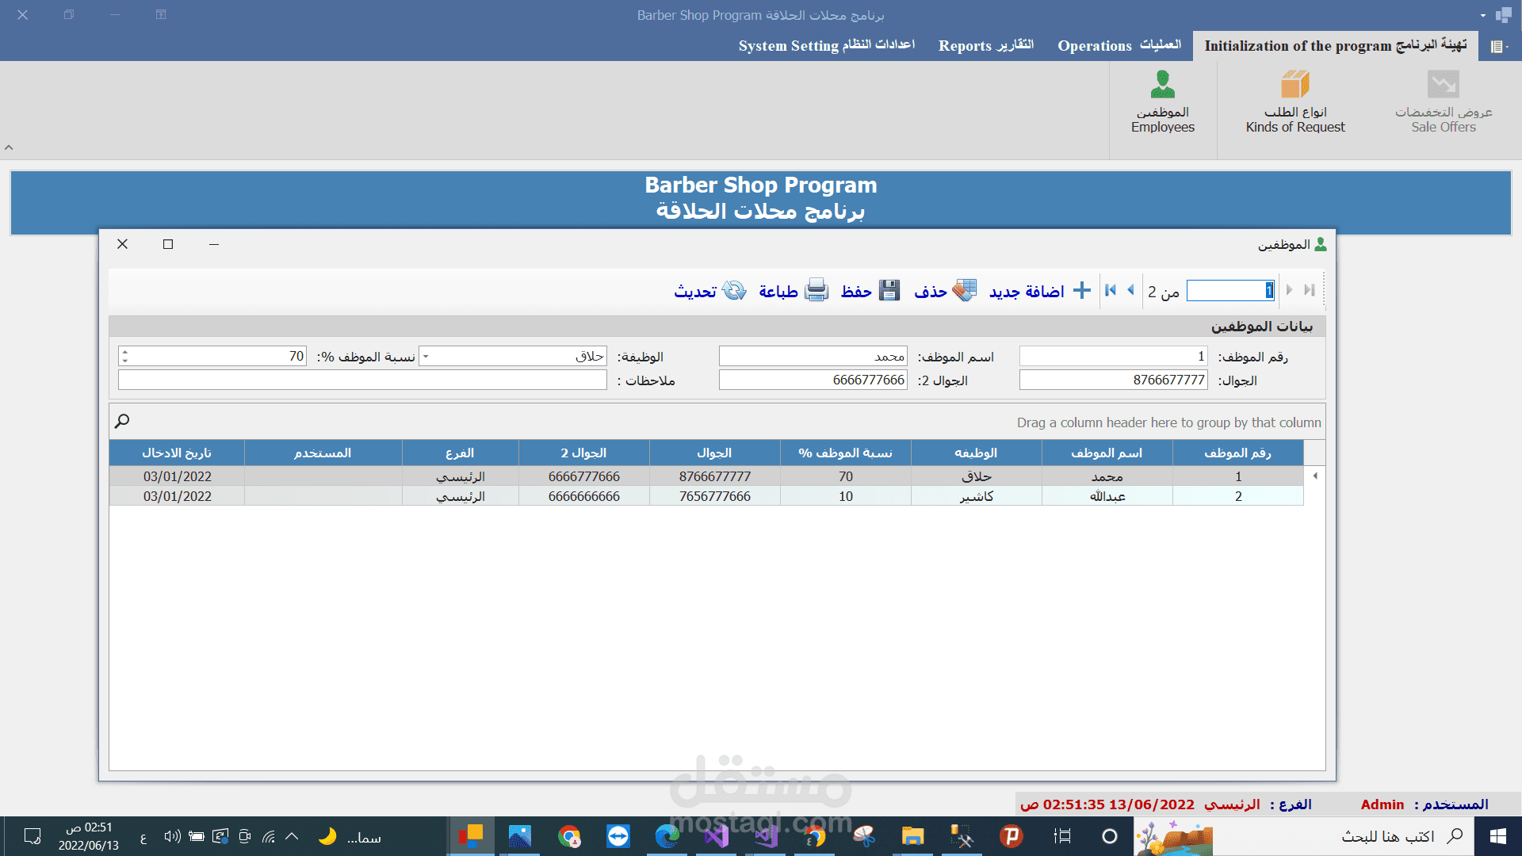Click the add new plus icon
The image size is (1522, 856).
[1081, 291]
